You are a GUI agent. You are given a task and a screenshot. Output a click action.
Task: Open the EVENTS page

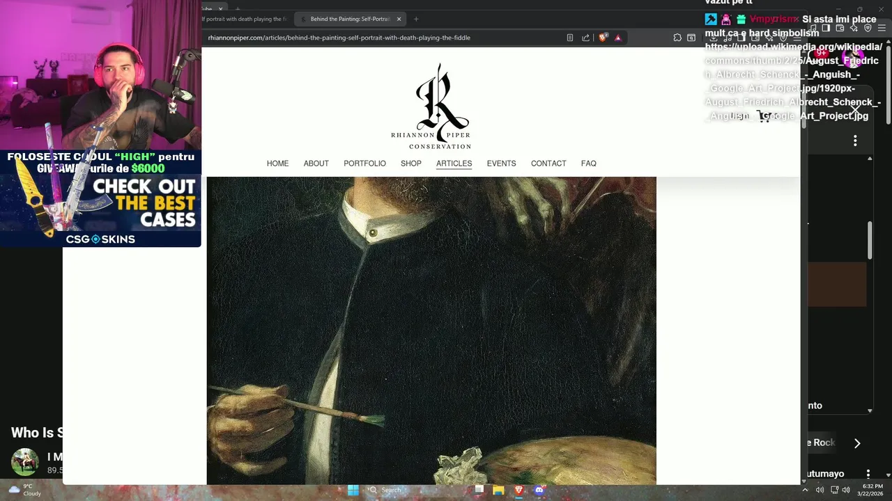point(501,164)
